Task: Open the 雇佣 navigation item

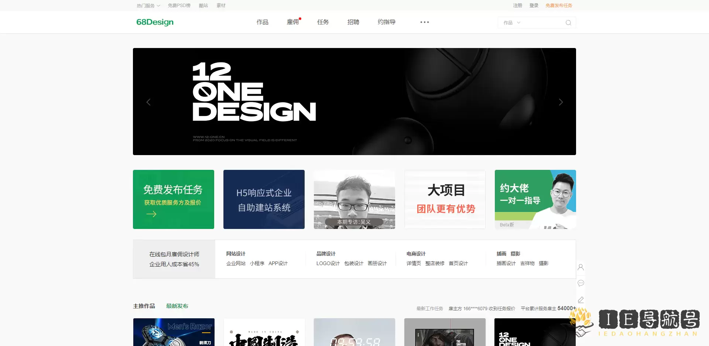Action: coord(292,22)
